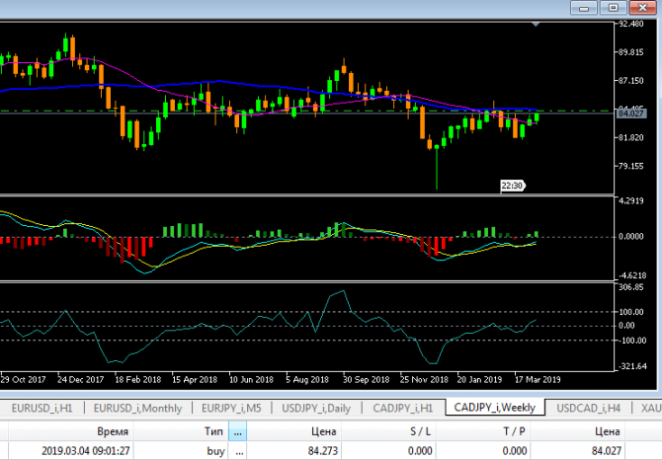Close the chart window

(642, 8)
